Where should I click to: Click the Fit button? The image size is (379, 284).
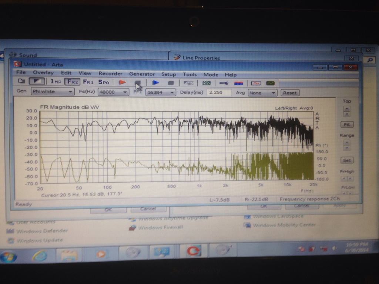(x=347, y=125)
